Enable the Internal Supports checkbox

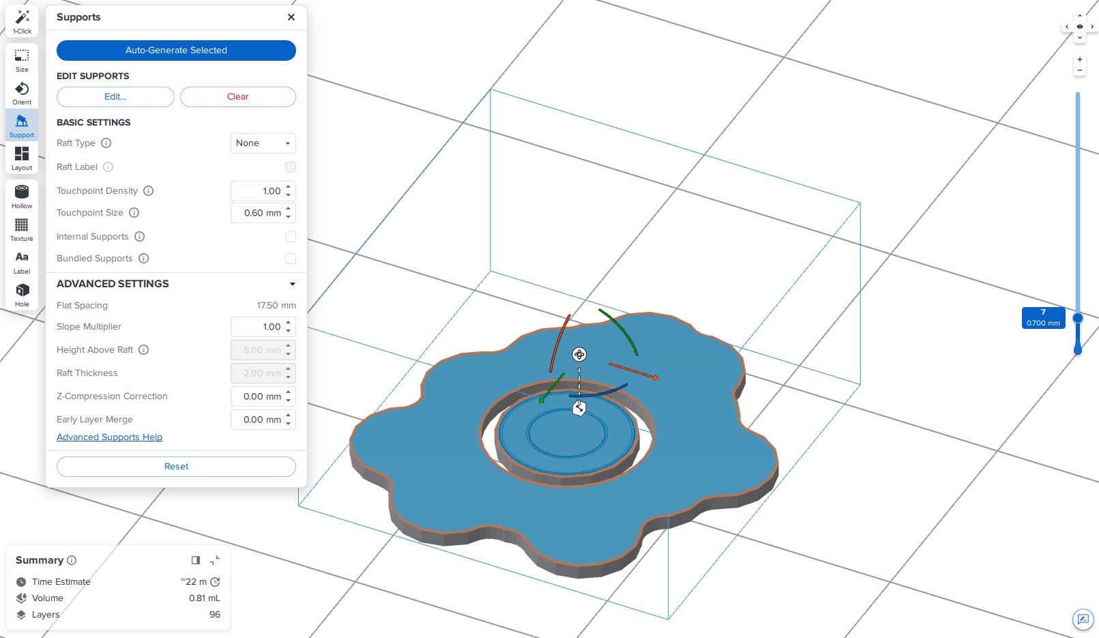point(291,237)
